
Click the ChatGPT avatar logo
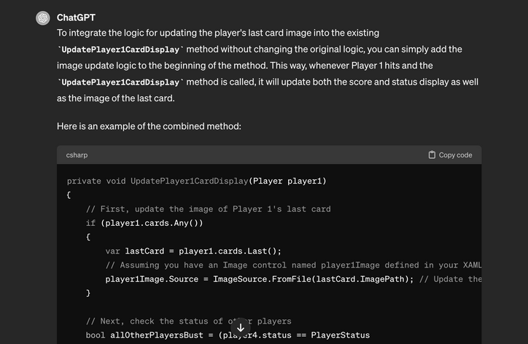43,17
